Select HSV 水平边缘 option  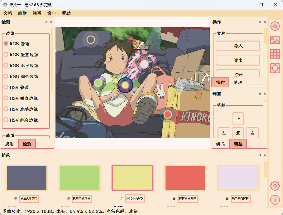pos(21,109)
